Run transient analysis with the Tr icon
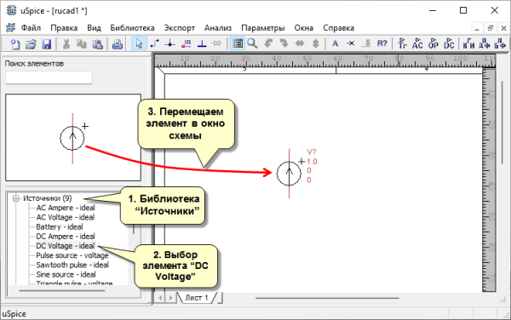The image size is (511, 320). click(402, 43)
